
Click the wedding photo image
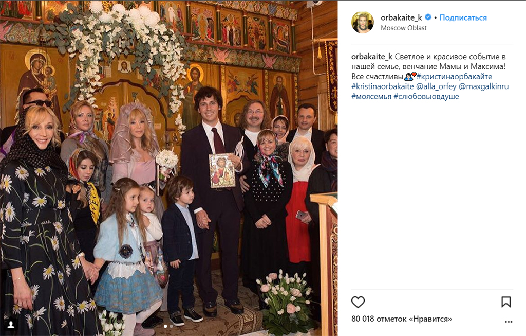click(x=168, y=168)
